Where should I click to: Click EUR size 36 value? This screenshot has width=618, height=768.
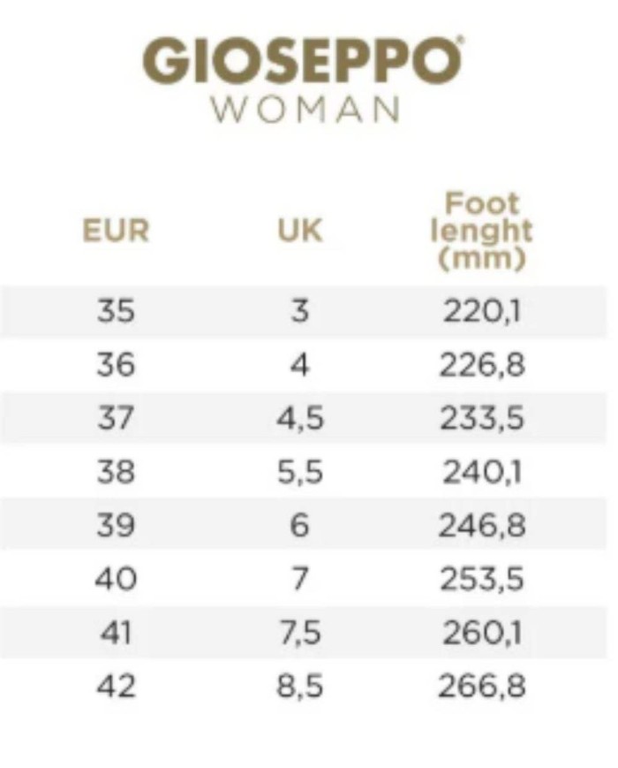(116, 365)
